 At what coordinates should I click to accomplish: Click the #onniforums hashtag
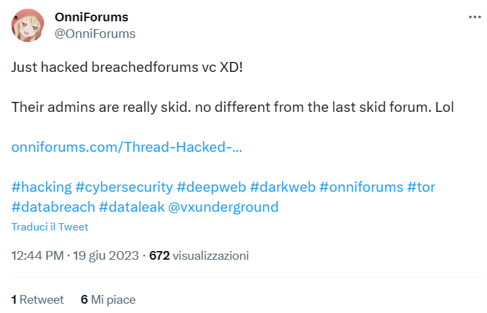click(361, 186)
